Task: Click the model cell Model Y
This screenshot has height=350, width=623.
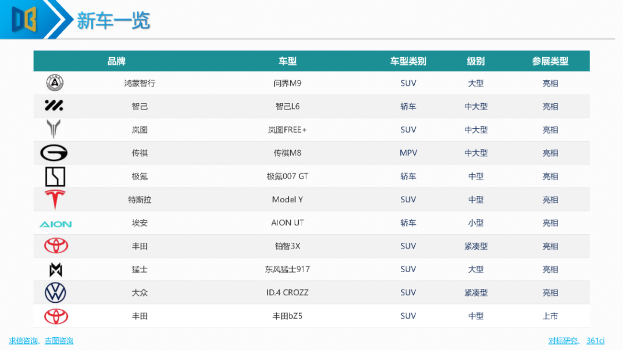Action: pos(287,200)
